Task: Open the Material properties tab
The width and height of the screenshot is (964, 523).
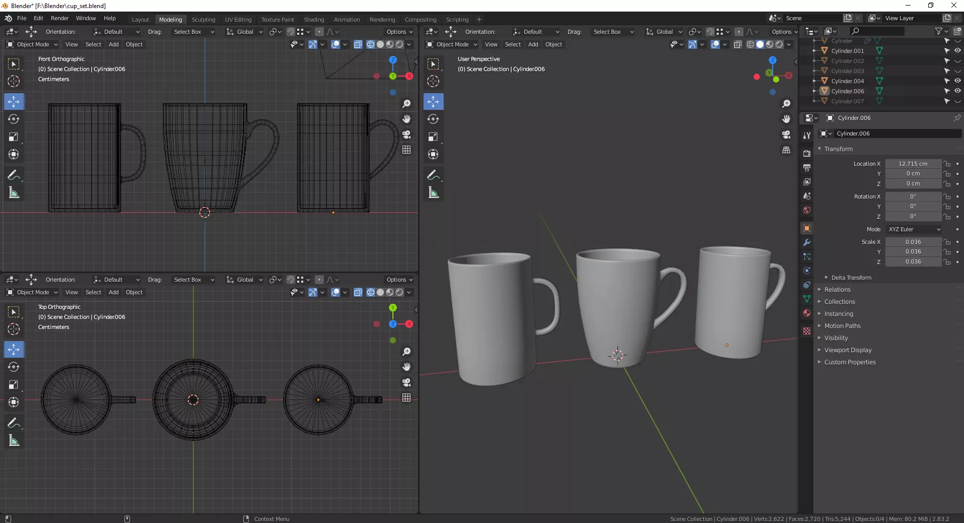Action: 807,313
